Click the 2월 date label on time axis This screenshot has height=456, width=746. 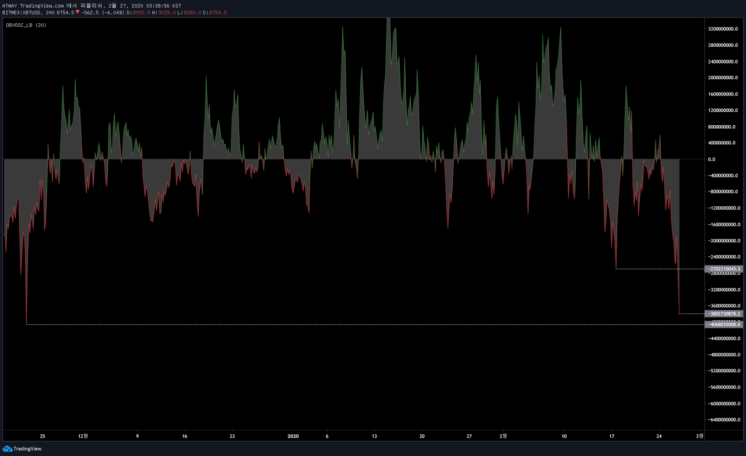504,435
